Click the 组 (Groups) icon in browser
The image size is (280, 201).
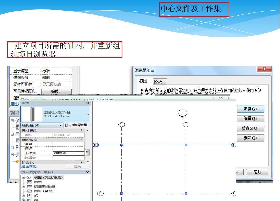[30, 200]
